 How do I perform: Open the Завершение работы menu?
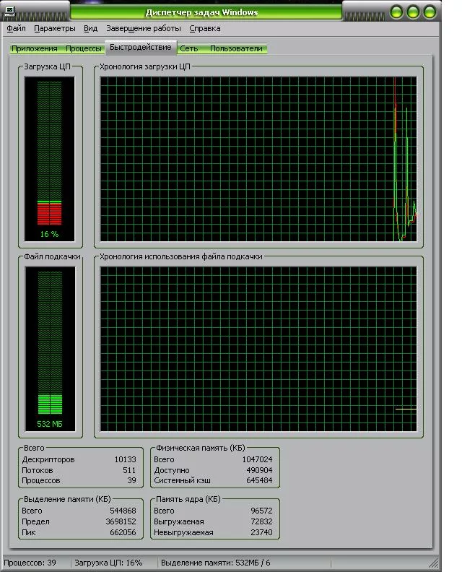(x=144, y=28)
